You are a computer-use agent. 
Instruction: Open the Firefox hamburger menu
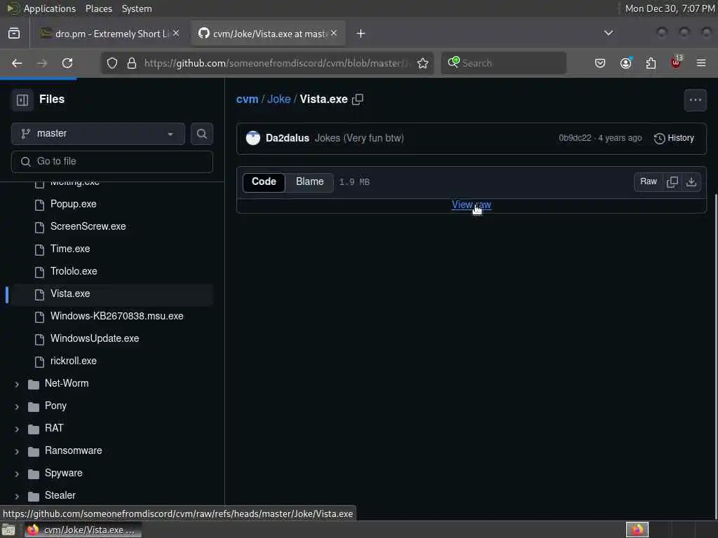[x=701, y=63]
